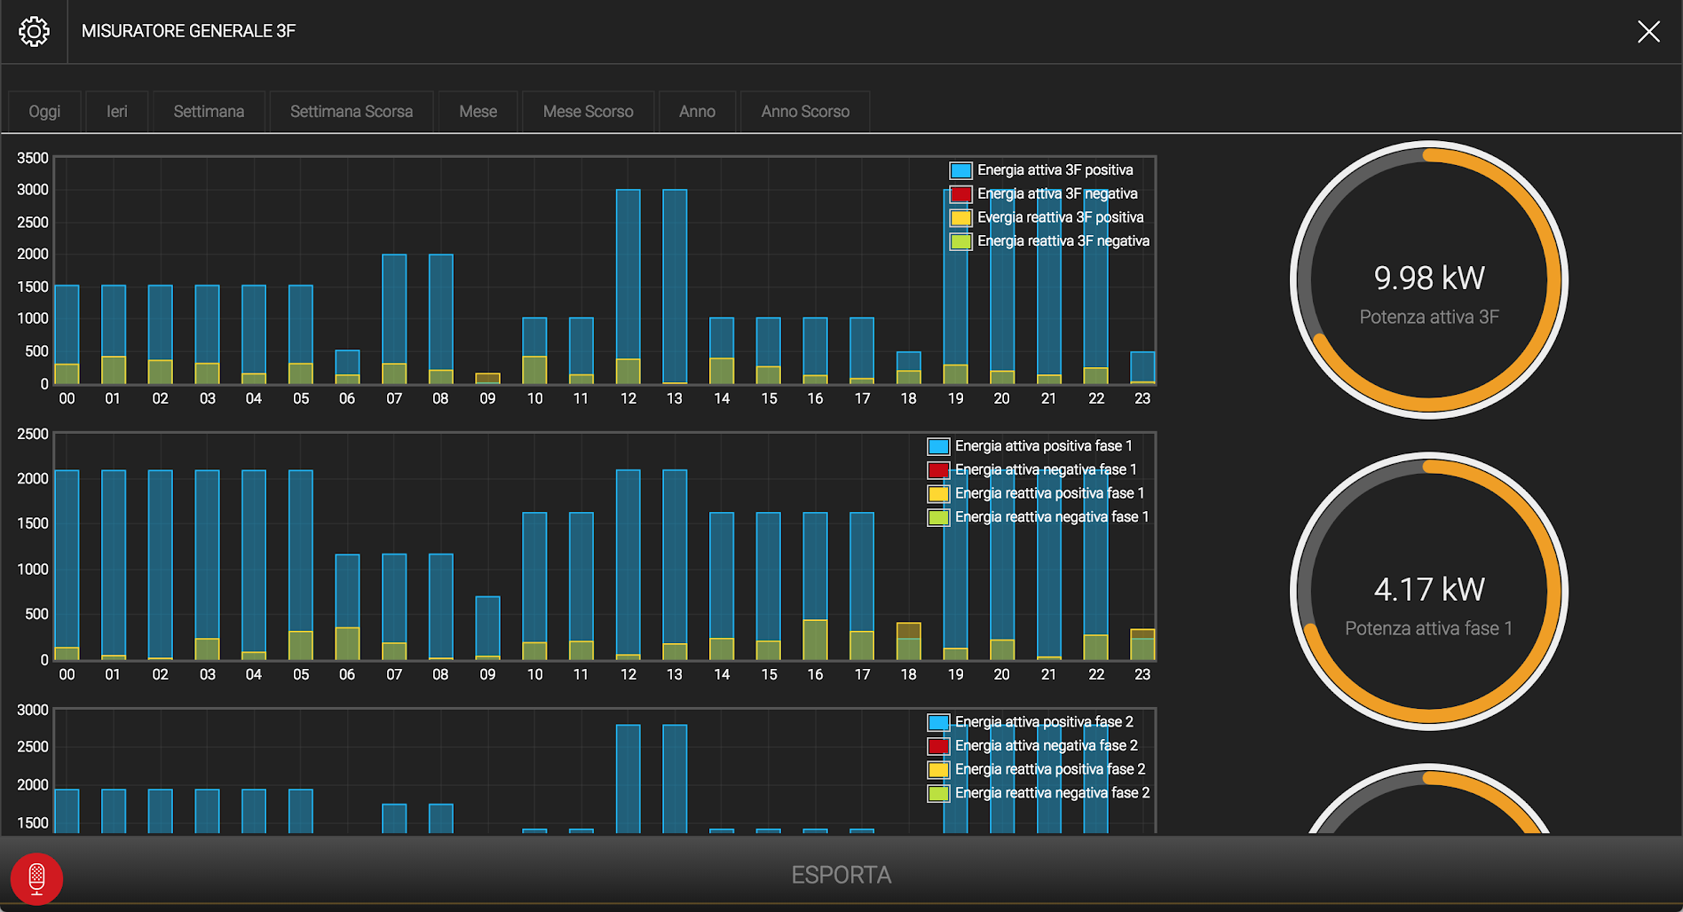Select the Mese tab
The image size is (1683, 912).
(478, 112)
